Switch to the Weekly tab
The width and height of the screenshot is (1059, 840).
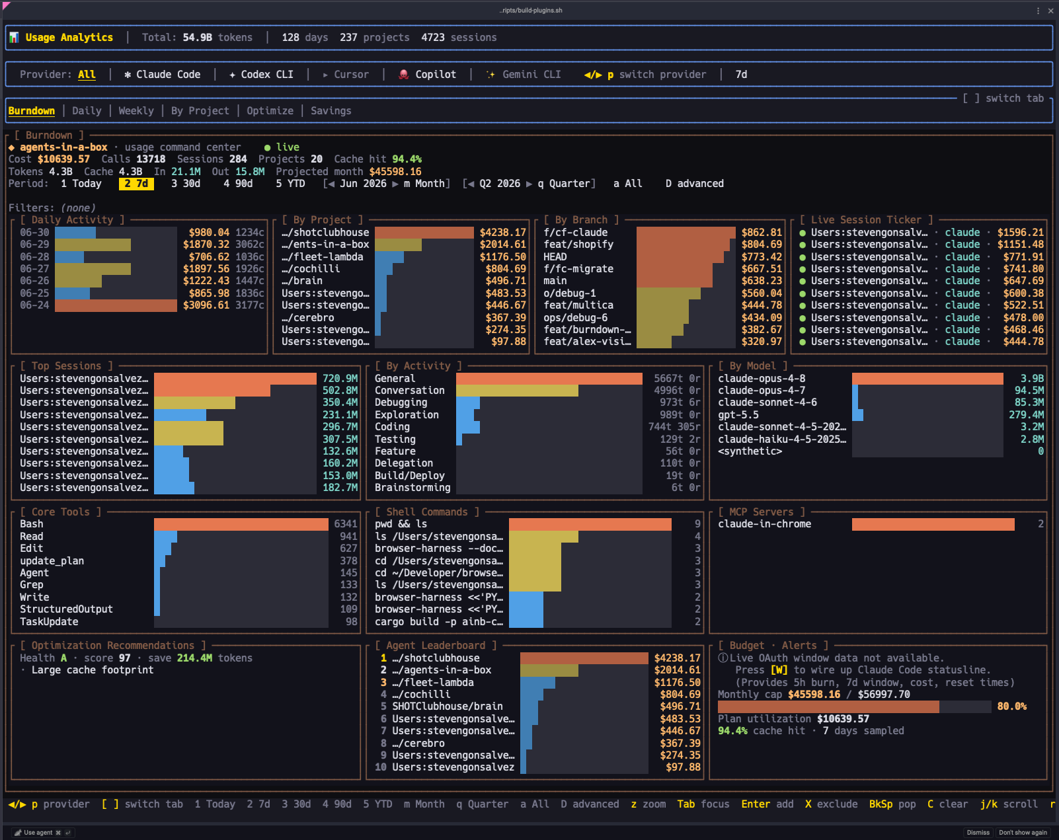[x=136, y=111]
